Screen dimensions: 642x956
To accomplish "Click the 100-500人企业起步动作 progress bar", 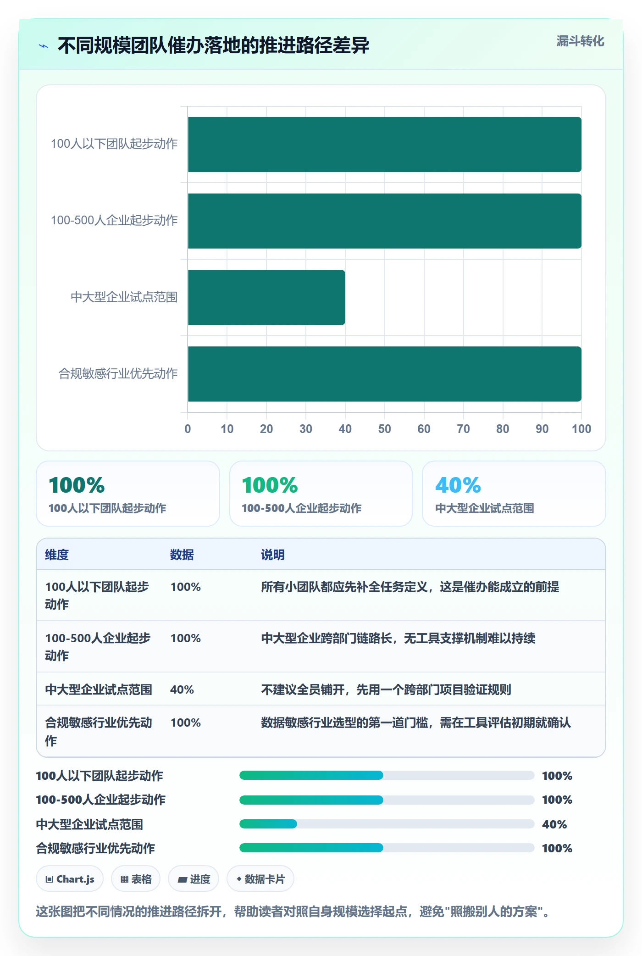I will (387, 800).
